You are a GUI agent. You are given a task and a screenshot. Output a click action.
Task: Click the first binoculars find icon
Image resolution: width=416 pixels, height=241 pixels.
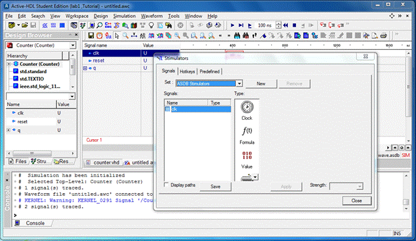(x=237, y=35)
